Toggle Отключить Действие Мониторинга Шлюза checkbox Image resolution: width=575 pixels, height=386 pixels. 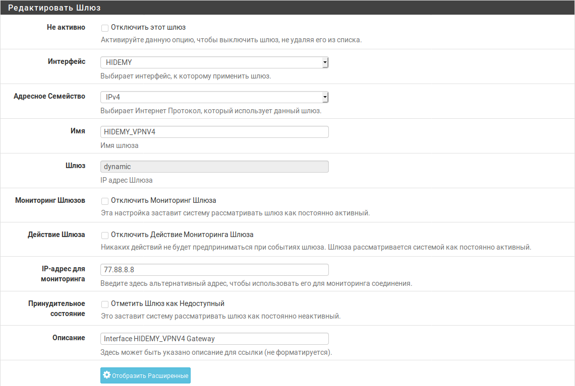pos(105,235)
